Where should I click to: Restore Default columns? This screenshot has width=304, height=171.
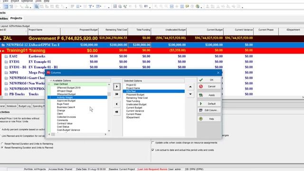click(x=209, y=104)
